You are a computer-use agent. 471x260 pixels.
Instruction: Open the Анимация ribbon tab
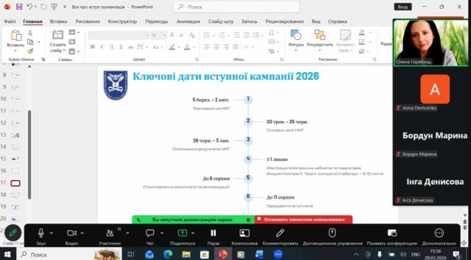188,21
